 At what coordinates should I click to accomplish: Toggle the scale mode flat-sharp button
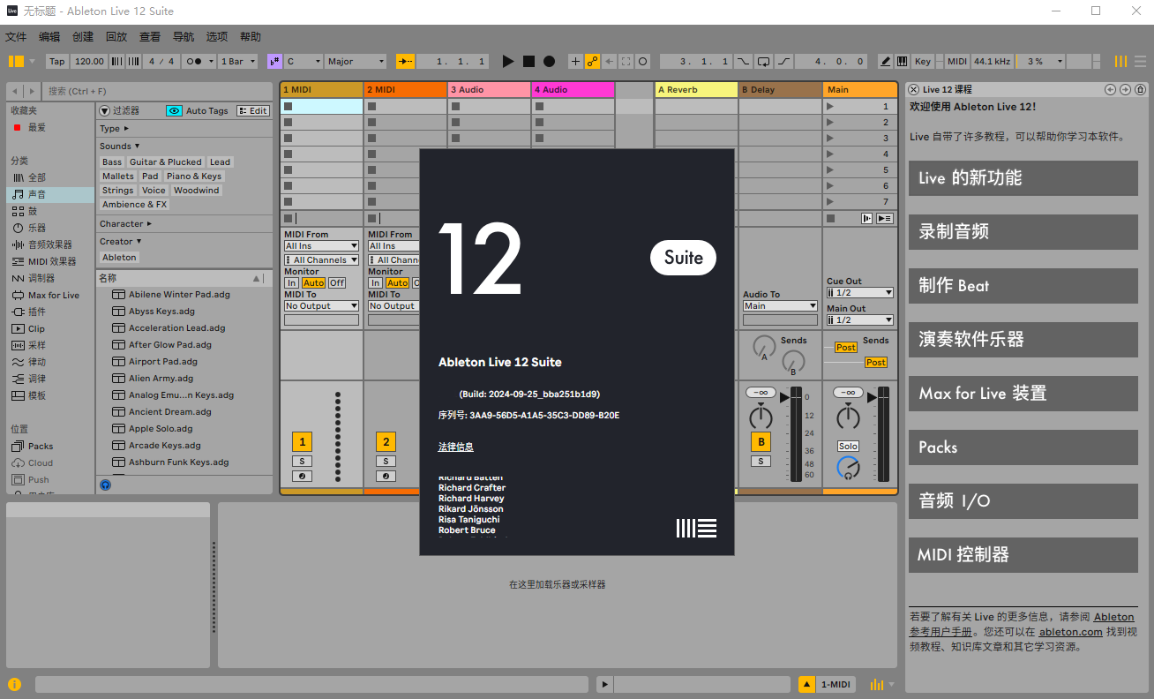(274, 62)
